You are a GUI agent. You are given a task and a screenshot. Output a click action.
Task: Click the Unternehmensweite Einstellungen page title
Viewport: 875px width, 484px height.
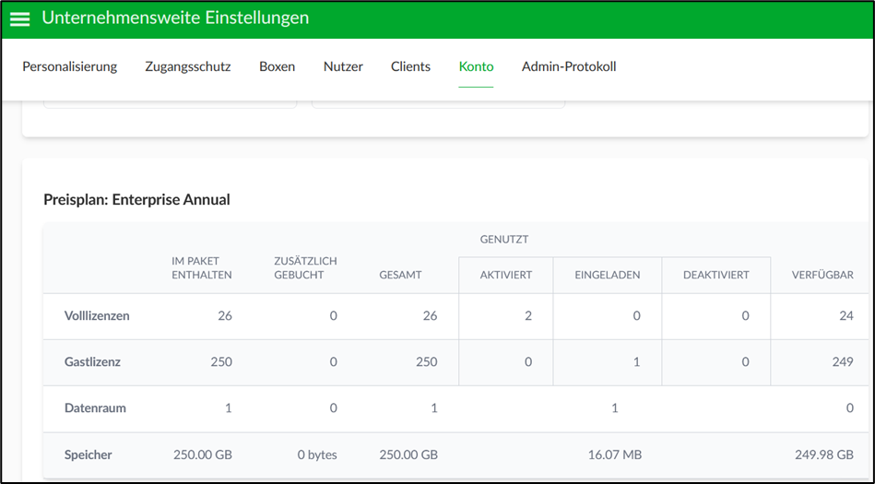[x=175, y=18]
